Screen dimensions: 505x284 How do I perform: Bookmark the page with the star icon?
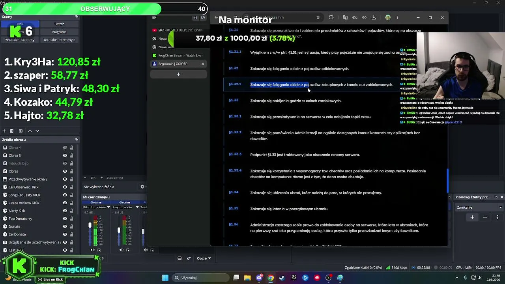(318, 17)
